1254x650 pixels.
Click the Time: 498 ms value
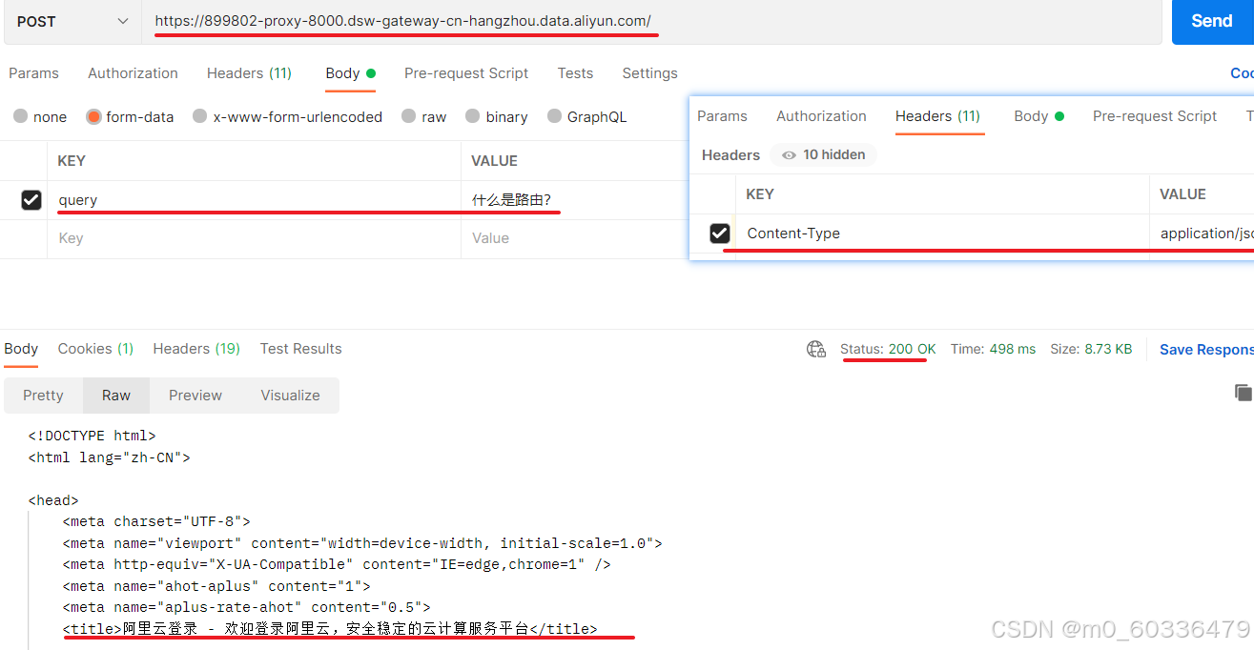point(993,349)
